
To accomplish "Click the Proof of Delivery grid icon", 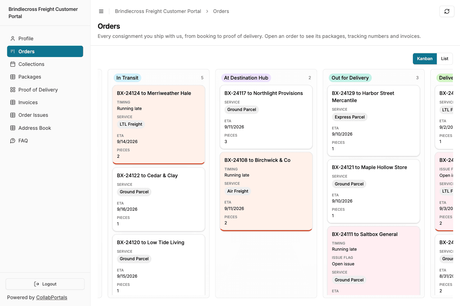I will (x=13, y=90).
